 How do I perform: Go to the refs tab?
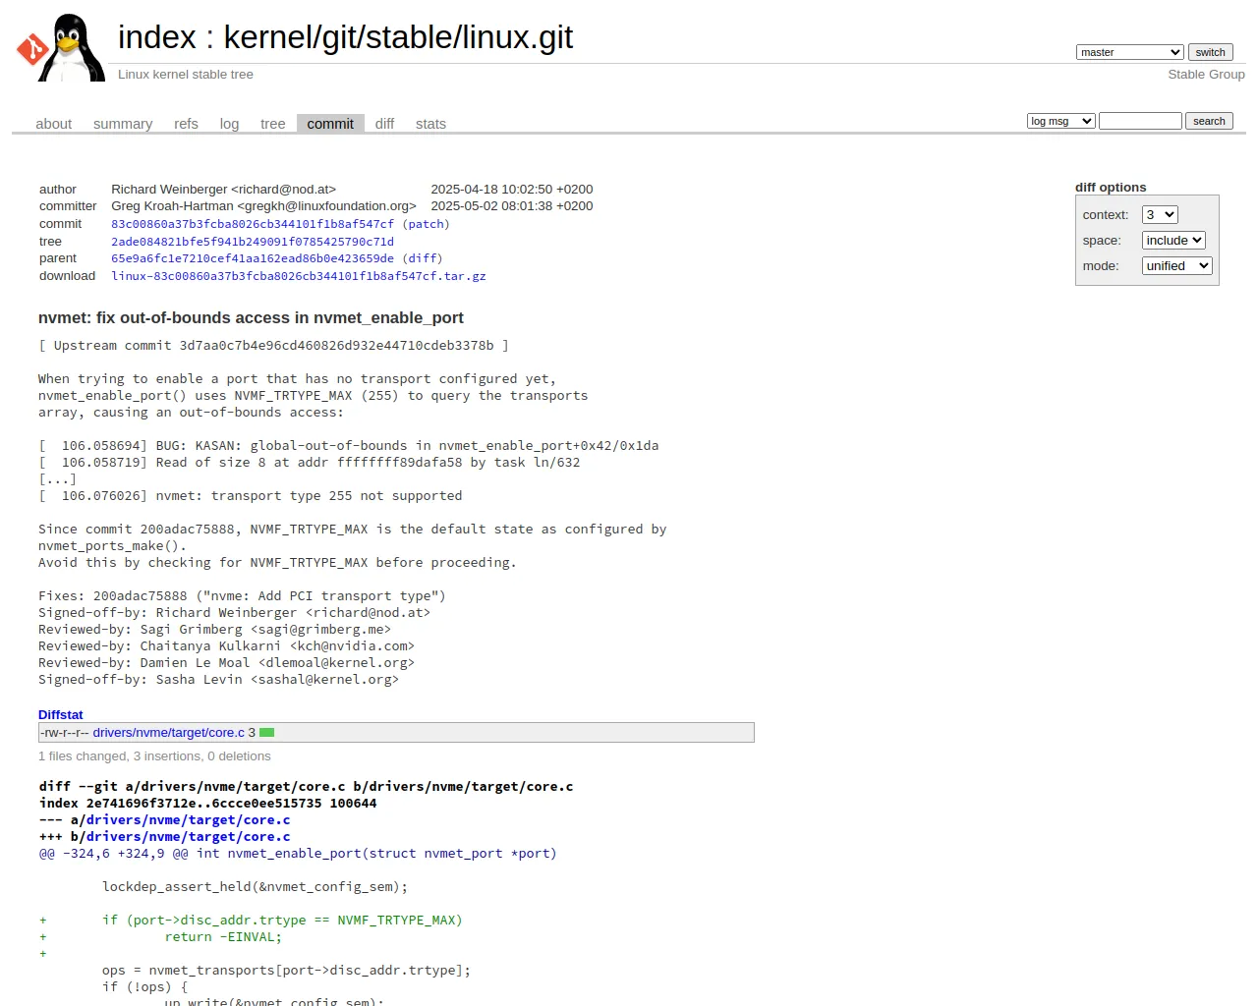coord(186,124)
